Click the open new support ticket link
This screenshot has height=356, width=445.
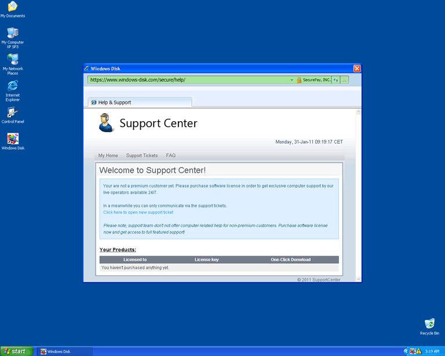tap(138, 212)
